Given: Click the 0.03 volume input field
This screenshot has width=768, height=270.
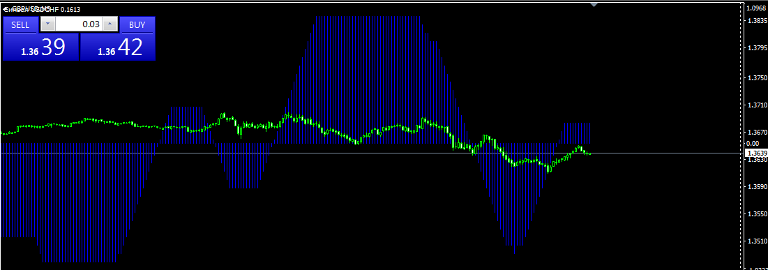Looking at the screenshot, I should (x=80, y=24).
